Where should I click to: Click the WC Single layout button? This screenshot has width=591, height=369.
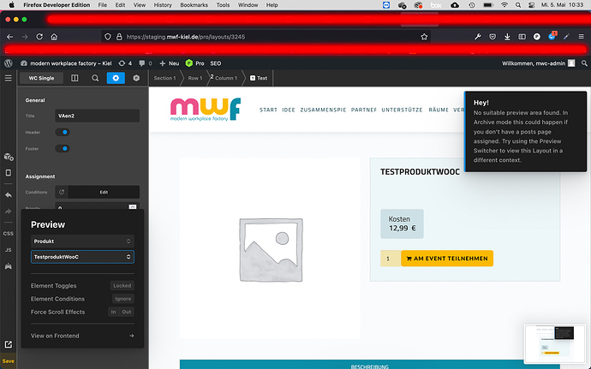tap(41, 78)
